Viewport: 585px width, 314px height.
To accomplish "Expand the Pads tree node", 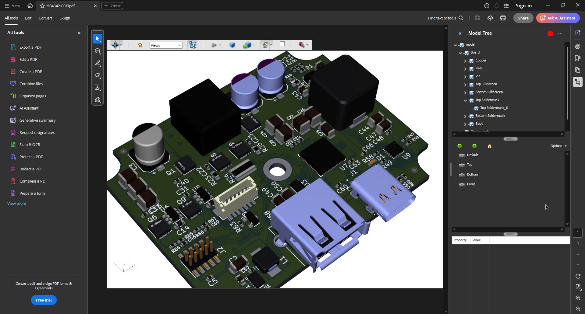I will click(465, 69).
